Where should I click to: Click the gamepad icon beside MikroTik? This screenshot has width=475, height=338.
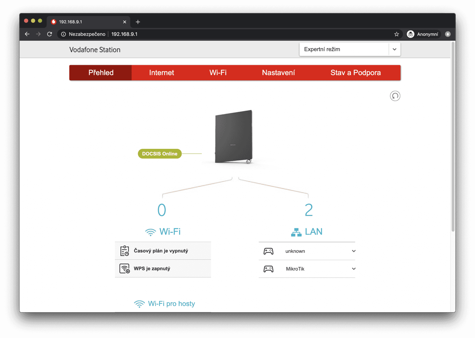tap(268, 269)
